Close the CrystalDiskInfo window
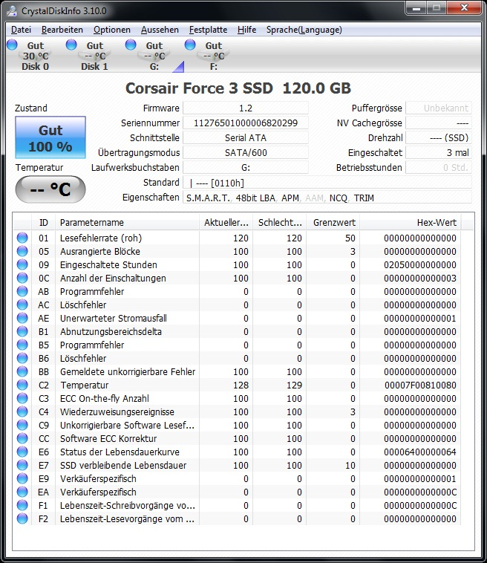This screenshot has height=563, width=487. pyautogui.click(x=465, y=8)
